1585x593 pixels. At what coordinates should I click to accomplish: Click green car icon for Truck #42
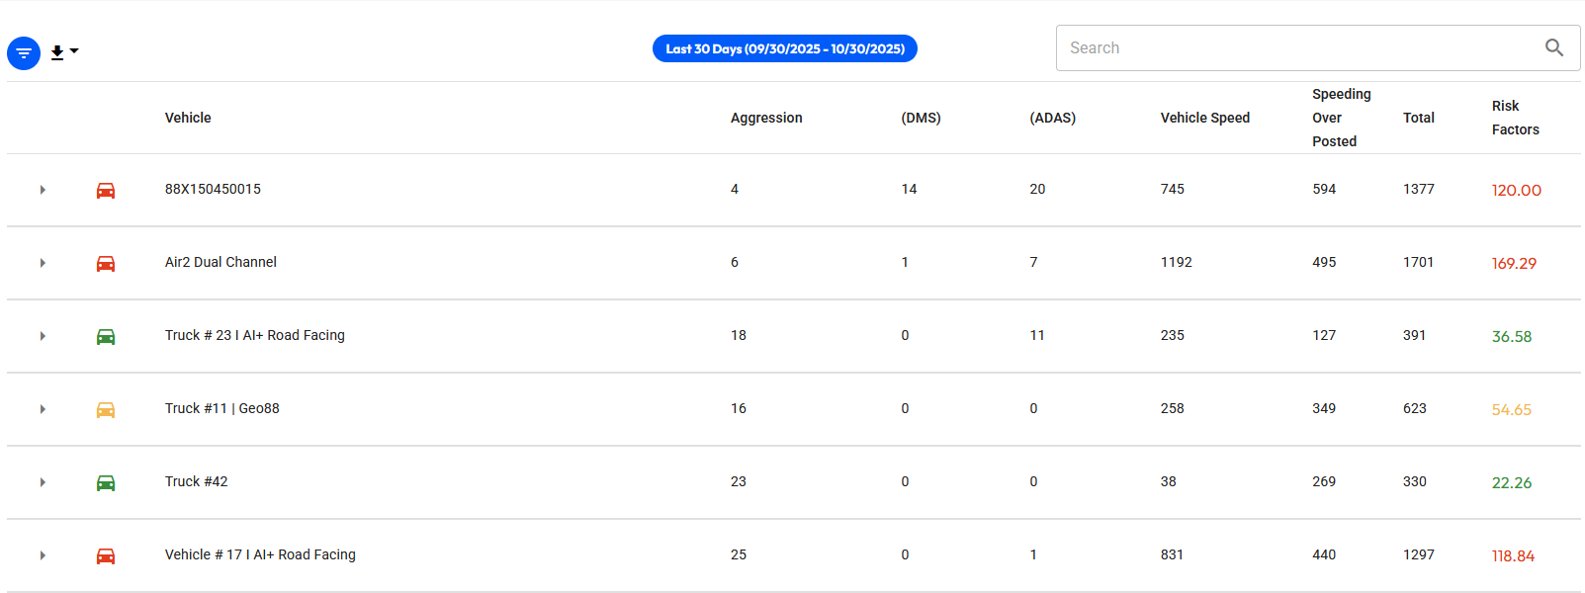(x=106, y=482)
